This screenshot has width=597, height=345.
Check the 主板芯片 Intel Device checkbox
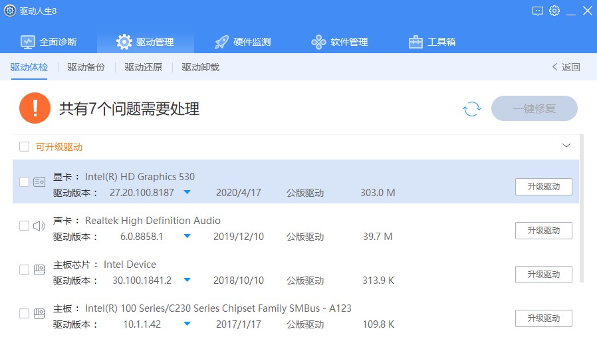pos(25,270)
